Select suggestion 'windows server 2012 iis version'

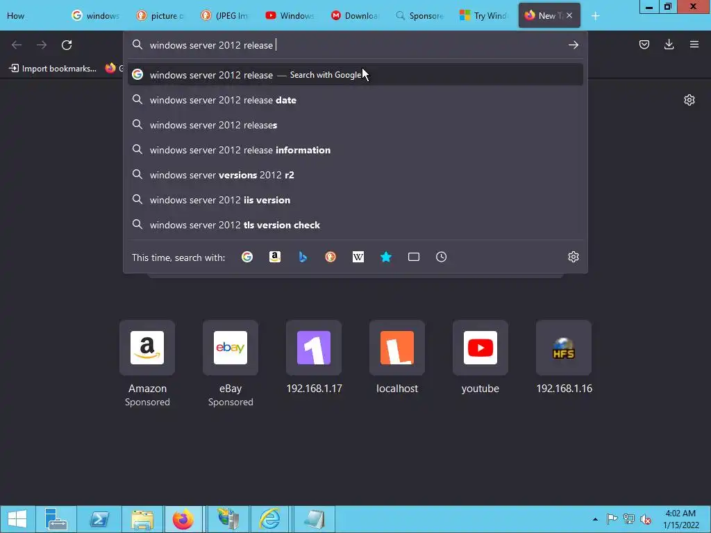[x=355, y=199]
